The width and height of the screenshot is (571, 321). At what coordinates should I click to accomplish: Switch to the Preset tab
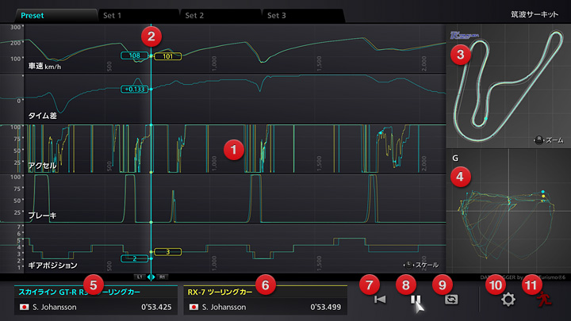tap(49, 15)
